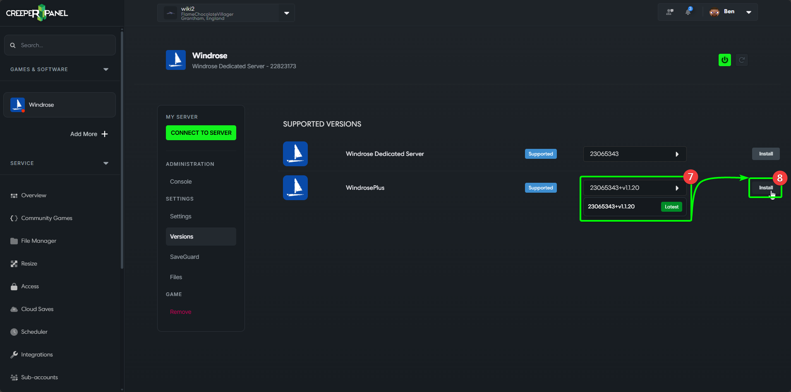Click the Scheduler clock icon

[x=14, y=332]
